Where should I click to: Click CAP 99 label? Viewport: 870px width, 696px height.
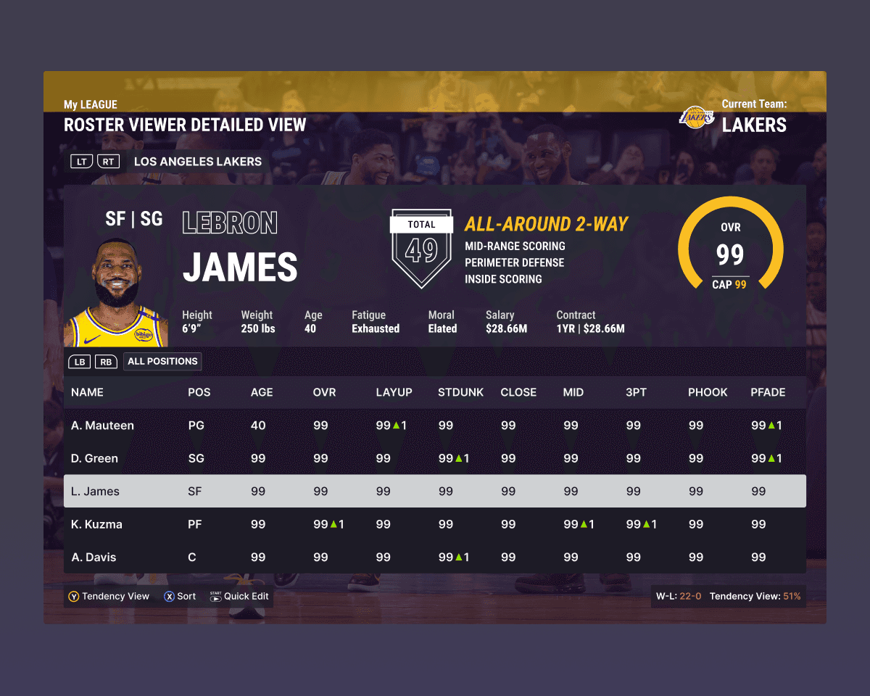(x=729, y=285)
